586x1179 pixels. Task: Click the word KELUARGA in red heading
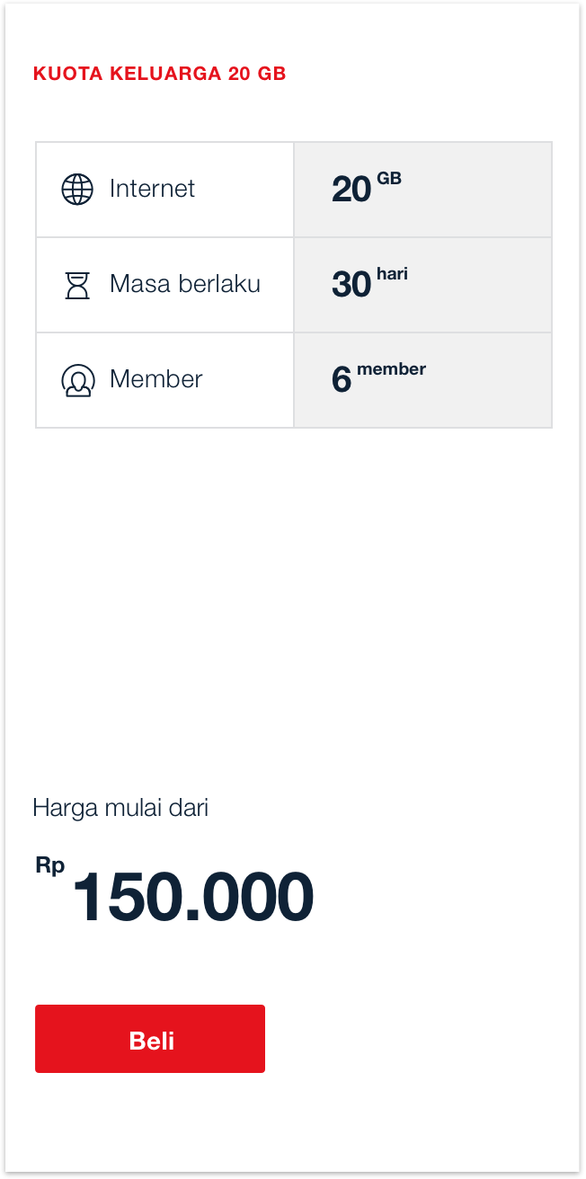coord(166,75)
